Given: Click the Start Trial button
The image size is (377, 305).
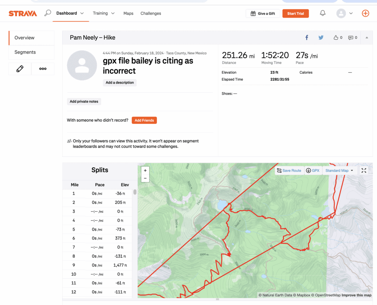Looking at the screenshot, I should pyautogui.click(x=295, y=14).
